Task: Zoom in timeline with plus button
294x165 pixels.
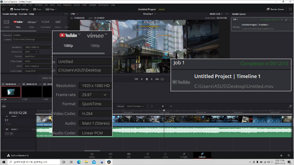Action: coord(171,106)
